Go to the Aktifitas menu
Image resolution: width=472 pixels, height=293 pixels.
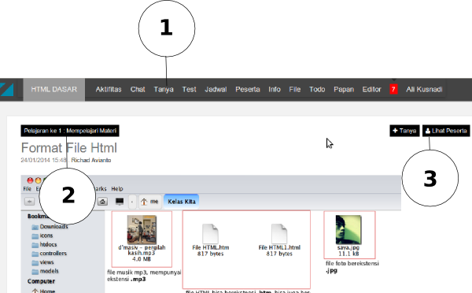coord(109,90)
